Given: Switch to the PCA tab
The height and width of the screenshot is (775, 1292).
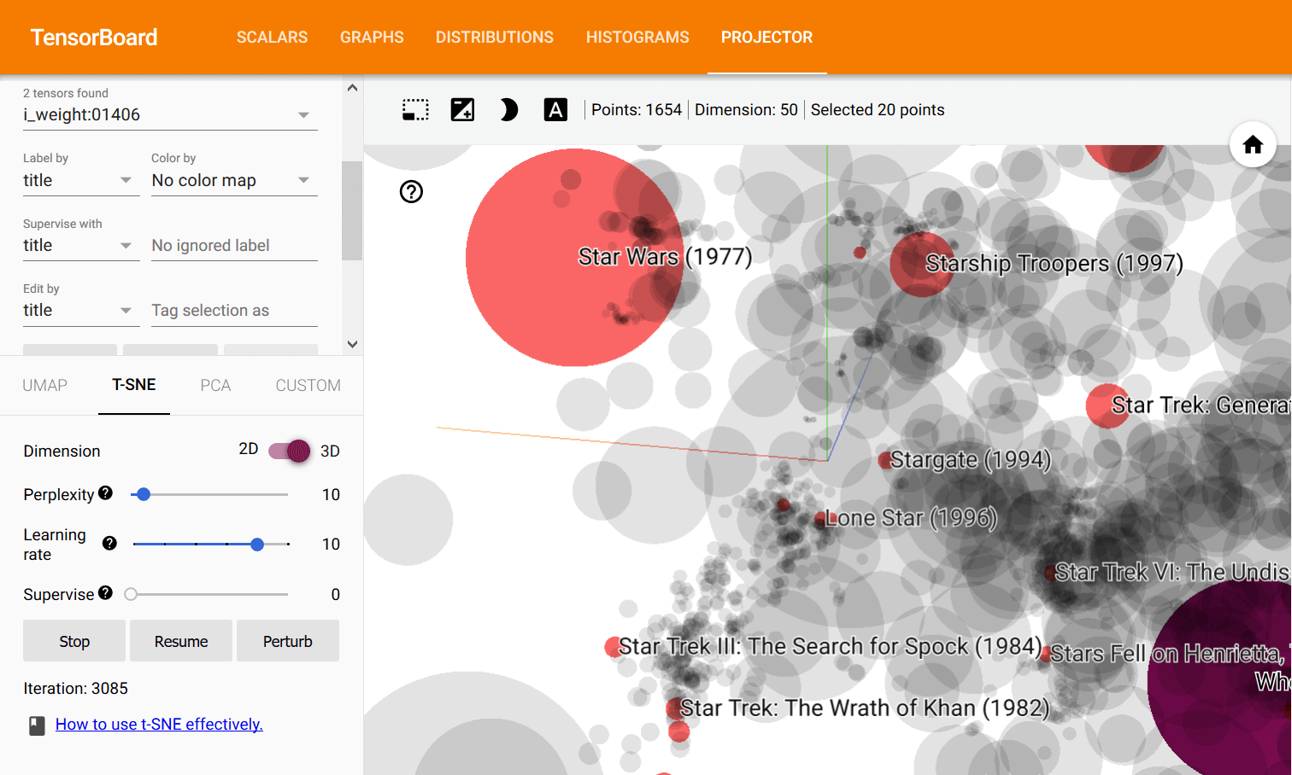Looking at the screenshot, I should pyautogui.click(x=215, y=386).
